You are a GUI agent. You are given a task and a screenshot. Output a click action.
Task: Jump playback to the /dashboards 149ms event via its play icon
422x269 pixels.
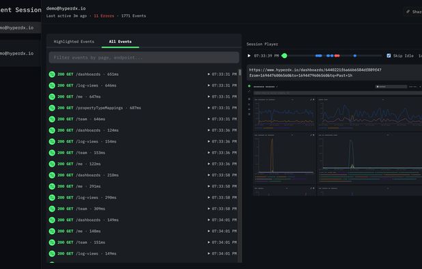[x=208, y=220]
